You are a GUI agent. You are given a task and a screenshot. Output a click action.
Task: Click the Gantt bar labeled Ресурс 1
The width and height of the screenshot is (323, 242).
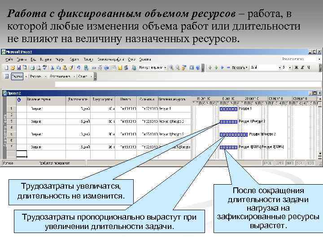tap(228, 109)
